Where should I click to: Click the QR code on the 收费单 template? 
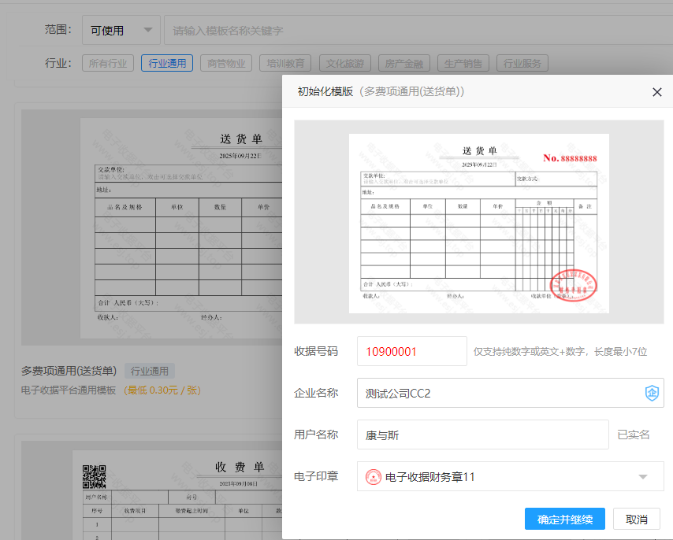pyautogui.click(x=94, y=476)
